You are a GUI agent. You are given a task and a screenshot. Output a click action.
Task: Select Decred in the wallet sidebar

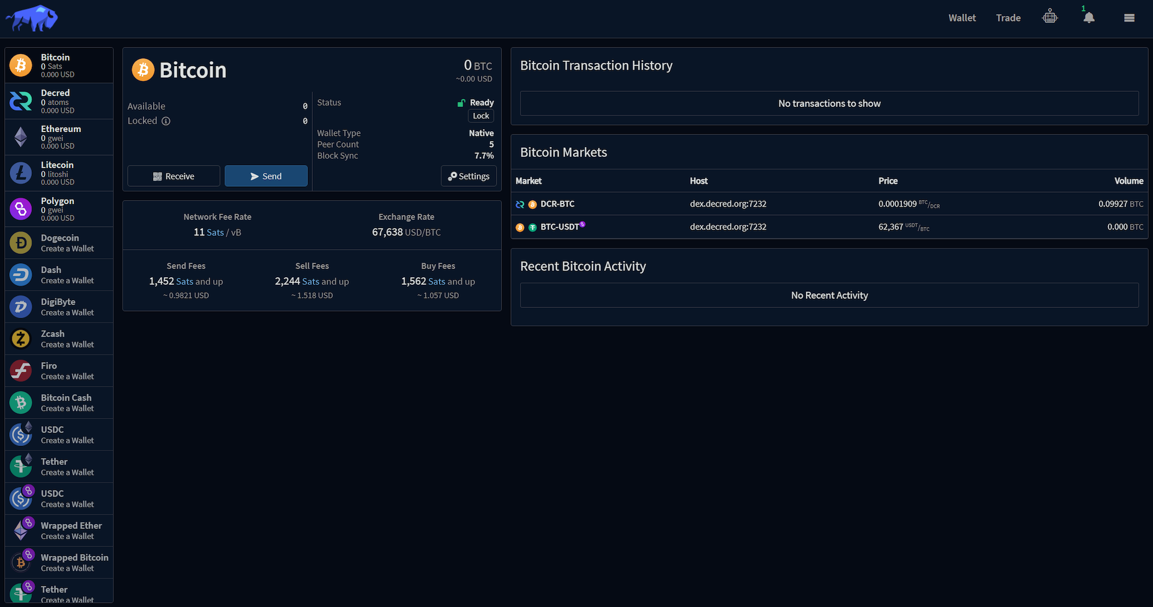click(59, 101)
